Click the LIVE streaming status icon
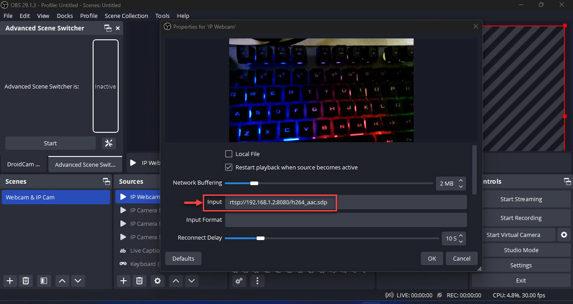 click(x=389, y=295)
